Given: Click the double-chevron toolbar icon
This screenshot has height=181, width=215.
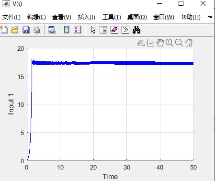Looking at the screenshot, I should (x=125, y=30).
